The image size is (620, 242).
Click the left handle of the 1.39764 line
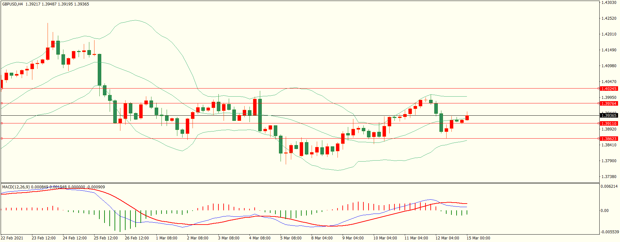click(x=2, y=103)
